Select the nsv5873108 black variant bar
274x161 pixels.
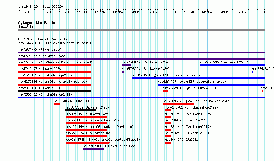(x=54, y=91)
